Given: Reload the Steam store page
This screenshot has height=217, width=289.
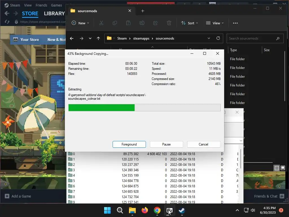Looking at the screenshot, I should click(x=7, y=22).
